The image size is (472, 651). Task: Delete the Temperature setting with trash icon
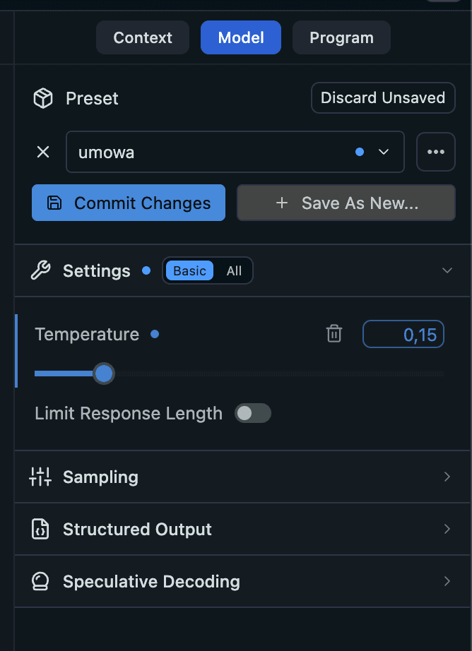[x=334, y=334]
